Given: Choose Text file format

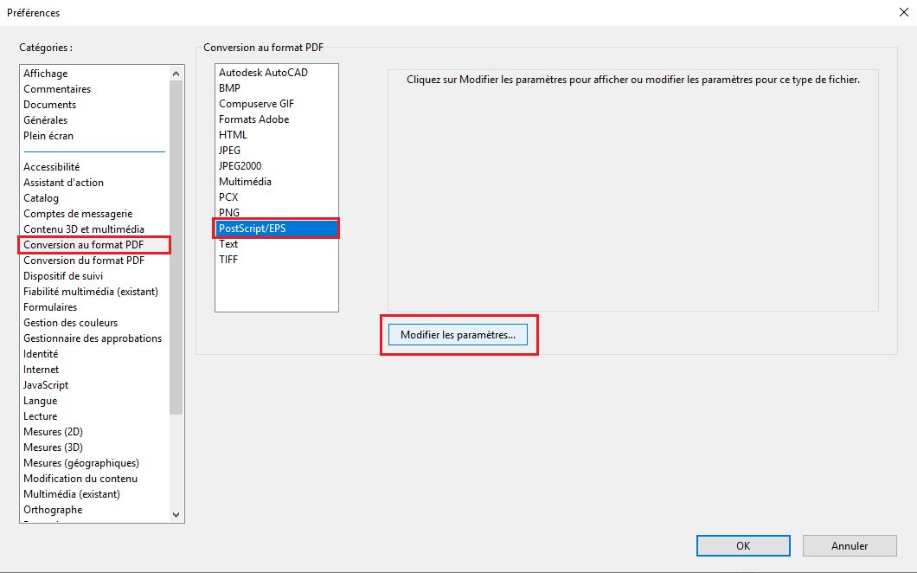Looking at the screenshot, I should click(x=228, y=244).
